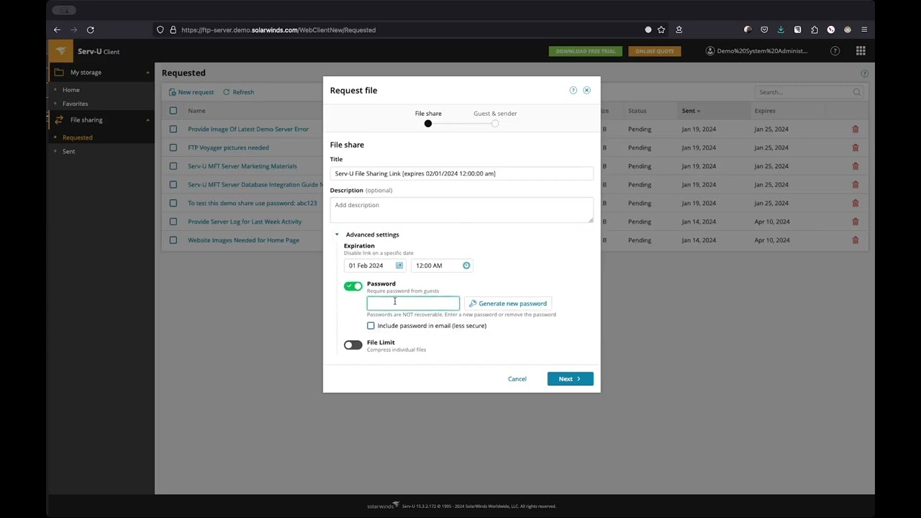Click 'Generate new password'
Image resolution: width=921 pixels, height=518 pixels.
[x=508, y=304]
